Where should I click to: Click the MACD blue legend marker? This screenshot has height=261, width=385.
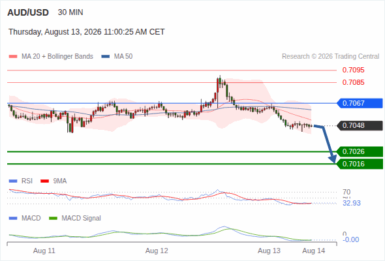[x=13, y=219]
